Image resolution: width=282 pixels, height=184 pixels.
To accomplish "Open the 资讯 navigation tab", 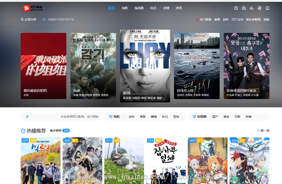I will click(179, 8).
